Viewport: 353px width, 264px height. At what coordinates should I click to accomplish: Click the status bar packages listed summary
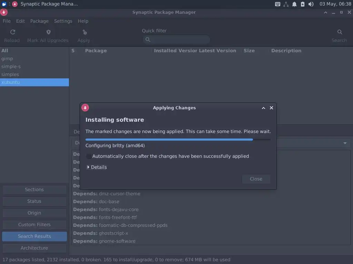point(117,260)
